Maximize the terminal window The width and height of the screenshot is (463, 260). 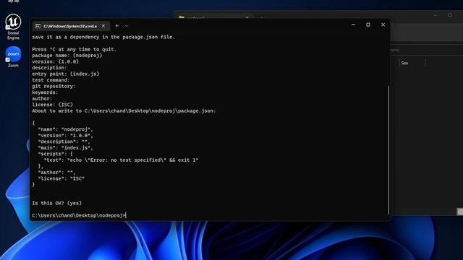[x=368, y=25]
